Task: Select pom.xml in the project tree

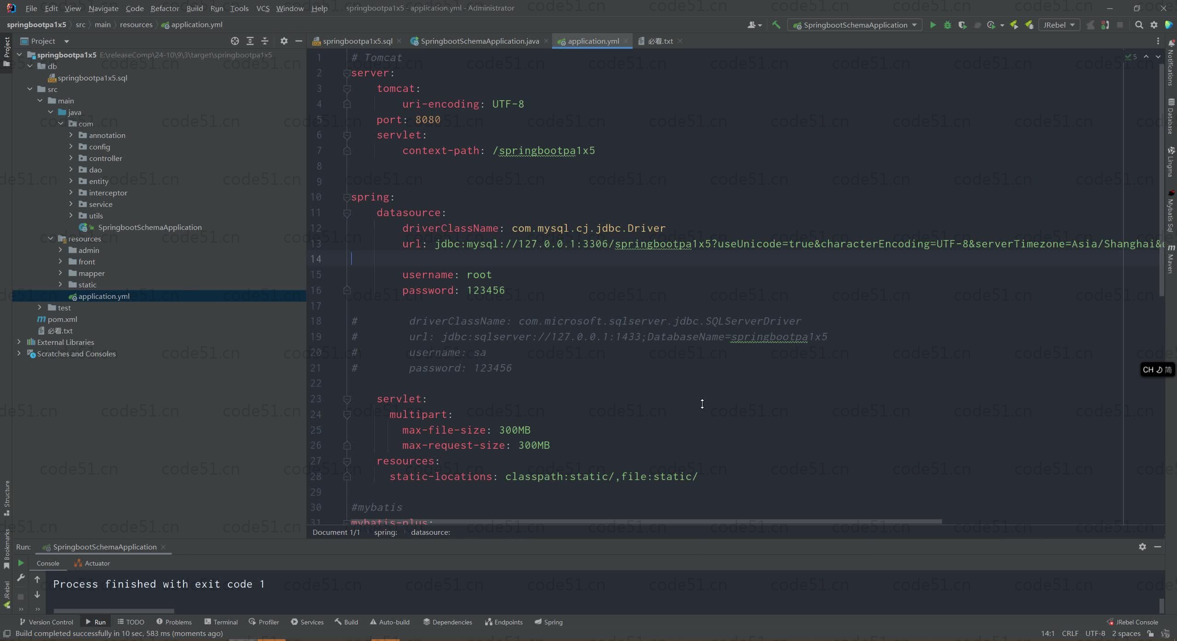Action: 62,319
